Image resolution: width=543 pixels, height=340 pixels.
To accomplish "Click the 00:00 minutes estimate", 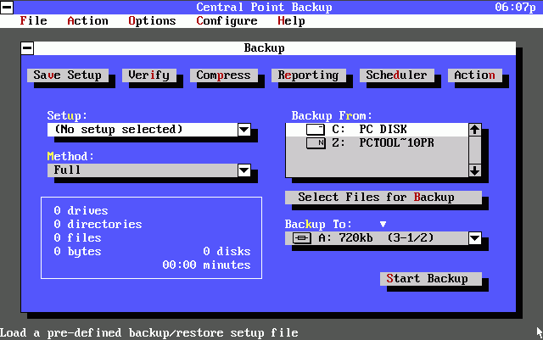I will [206, 265].
